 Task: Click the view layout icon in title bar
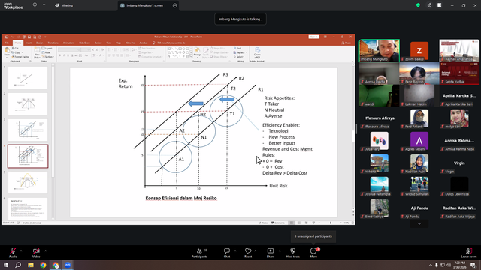[x=439, y=5]
